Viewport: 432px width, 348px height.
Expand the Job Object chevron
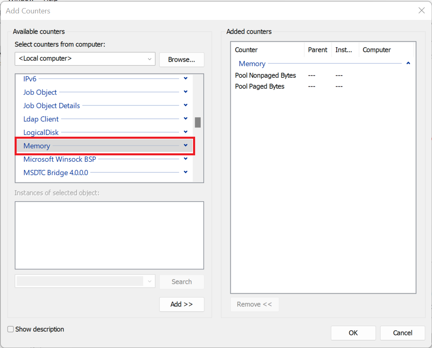(185, 92)
